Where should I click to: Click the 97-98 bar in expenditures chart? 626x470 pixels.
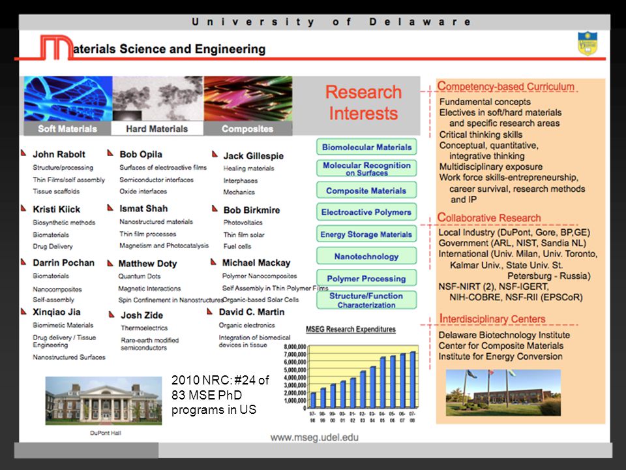pos(313,399)
